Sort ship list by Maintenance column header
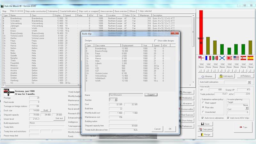Viewport: 256px width, 144px height. [145, 15]
